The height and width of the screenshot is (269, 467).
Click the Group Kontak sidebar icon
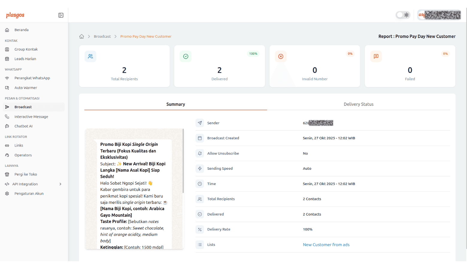tap(7, 49)
